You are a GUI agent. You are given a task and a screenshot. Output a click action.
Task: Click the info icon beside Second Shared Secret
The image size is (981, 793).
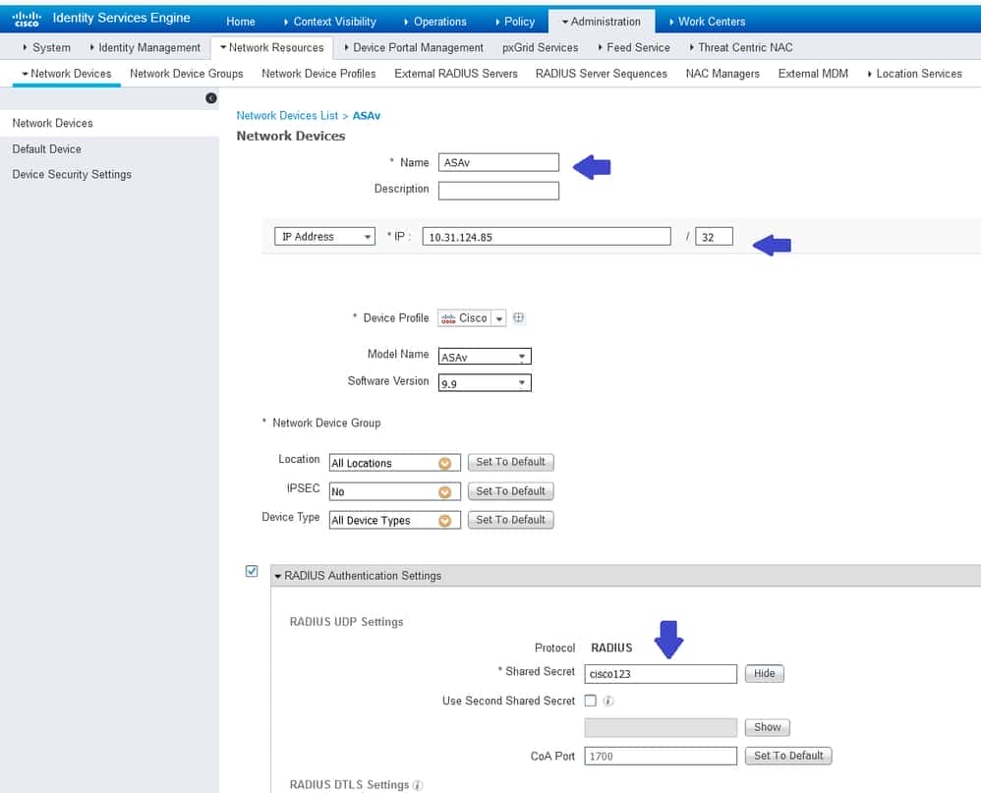click(x=608, y=701)
